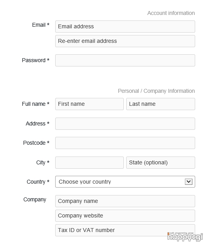Click the country dropdown arrow icon
The width and height of the screenshot is (207, 245).
coord(188,182)
